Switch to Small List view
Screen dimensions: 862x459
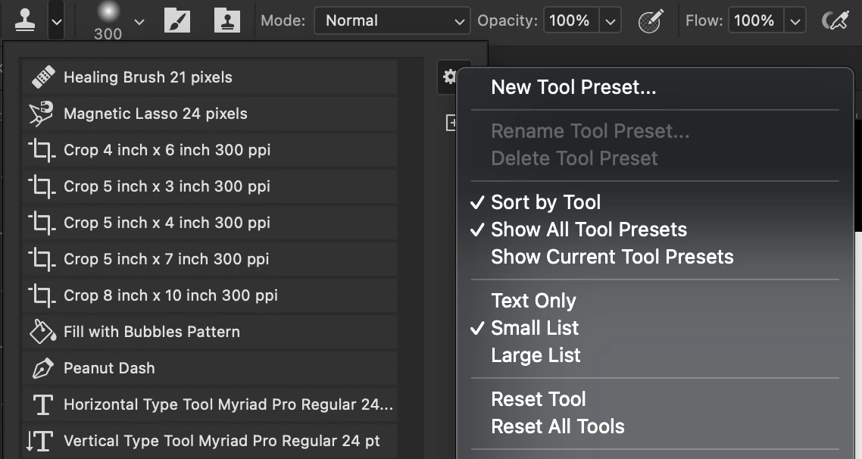535,328
